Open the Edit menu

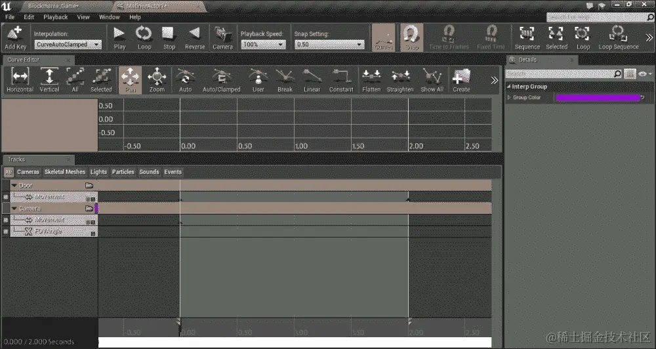29,17
